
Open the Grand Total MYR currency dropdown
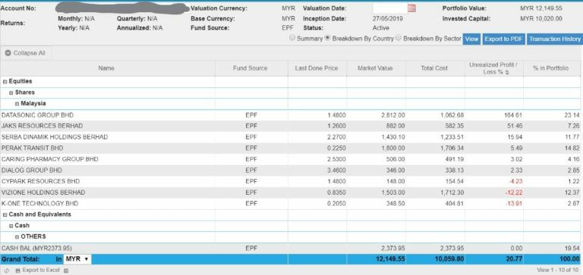[77, 259]
